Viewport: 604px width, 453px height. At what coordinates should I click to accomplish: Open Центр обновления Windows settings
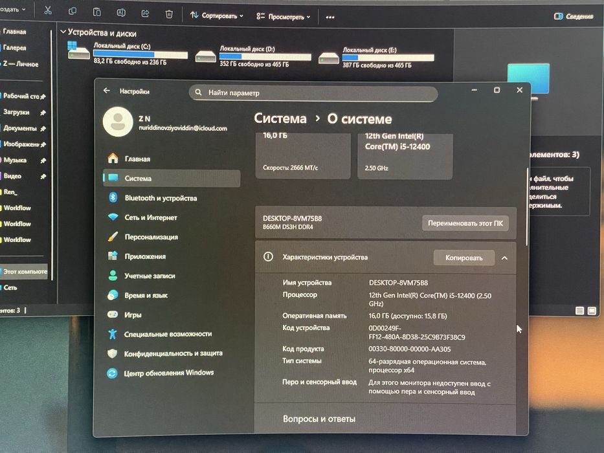point(172,373)
